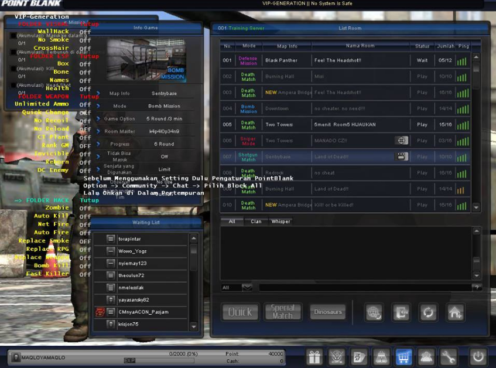
Task: Click the globe network icon above bottom bar
Action: (x=374, y=312)
